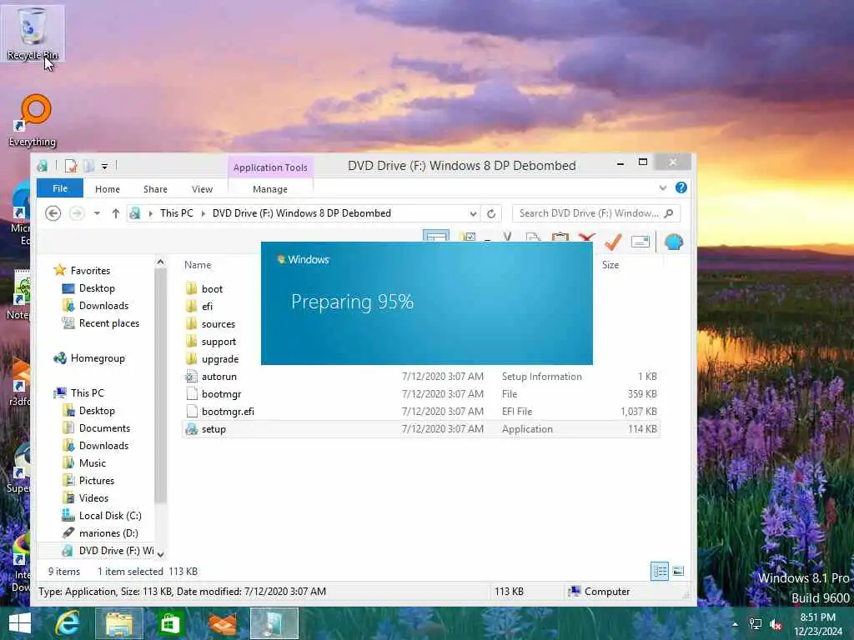Select the boot folder
The image size is (854, 640).
(x=204, y=288)
